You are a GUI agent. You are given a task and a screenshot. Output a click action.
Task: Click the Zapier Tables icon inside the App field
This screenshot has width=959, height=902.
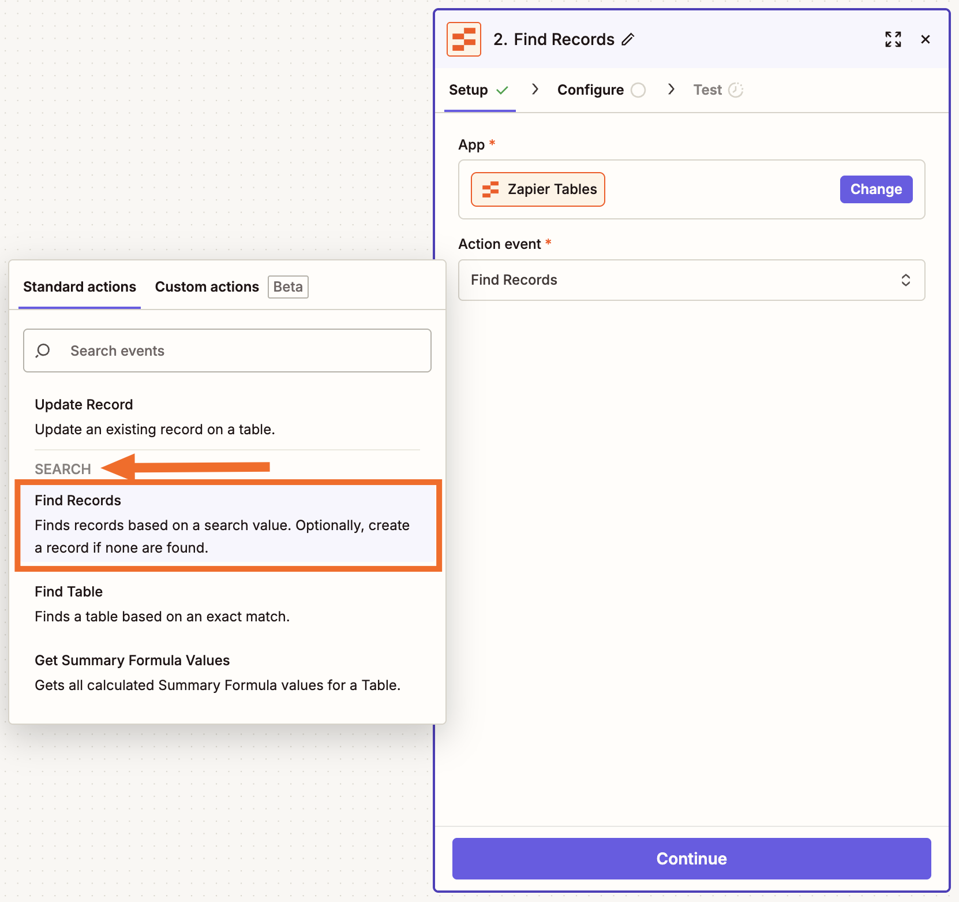click(492, 189)
